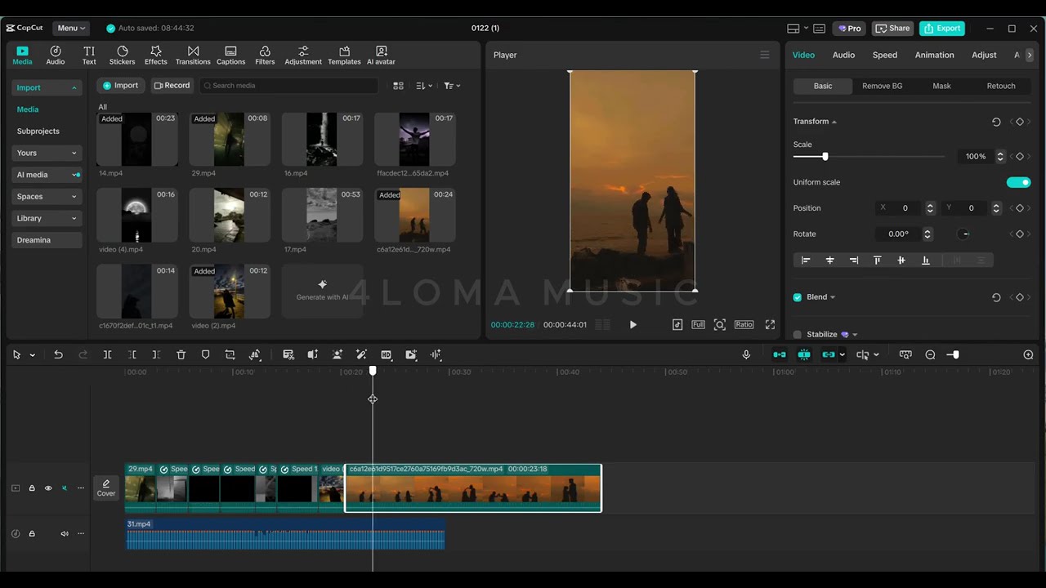Click the Share button
The height and width of the screenshot is (588, 1046).
892,28
